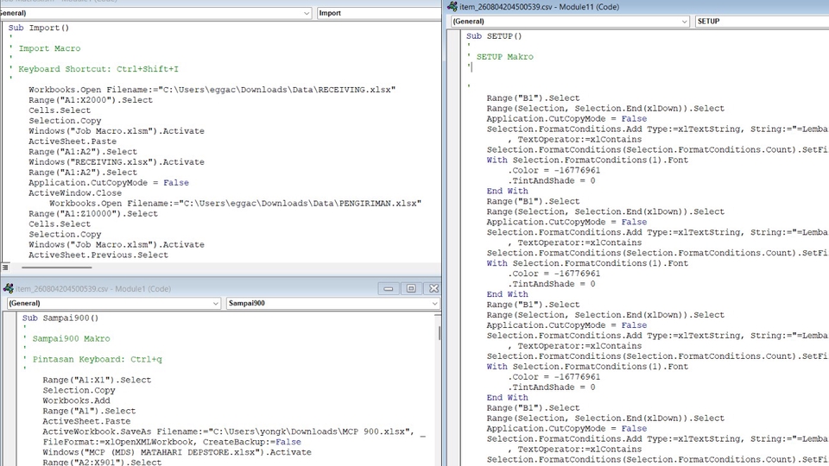Click the Range("A1:Z10000").Select line
This screenshot has width=829, height=466.
point(93,213)
